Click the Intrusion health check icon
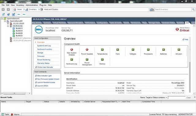 (x=179, y=49)
